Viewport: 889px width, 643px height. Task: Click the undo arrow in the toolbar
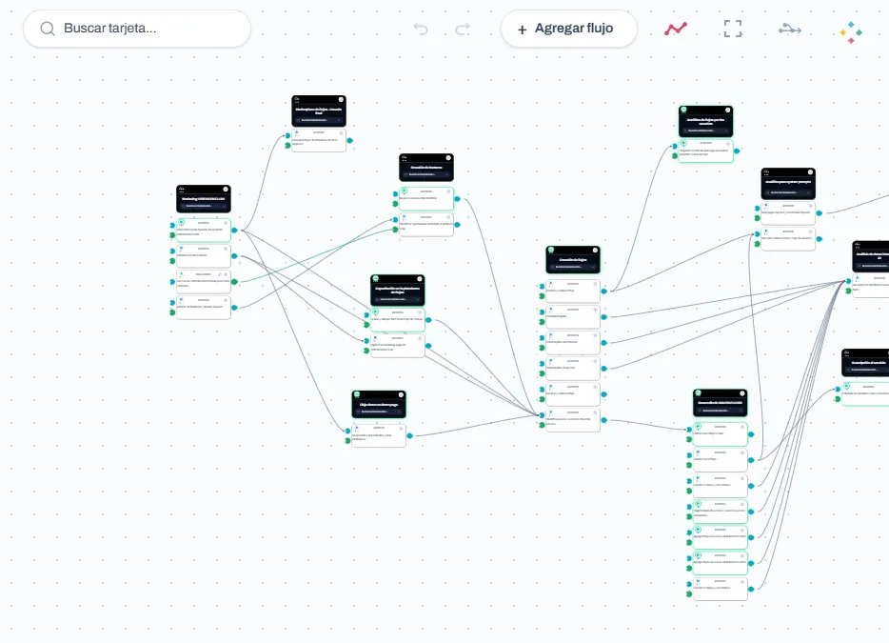[421, 29]
